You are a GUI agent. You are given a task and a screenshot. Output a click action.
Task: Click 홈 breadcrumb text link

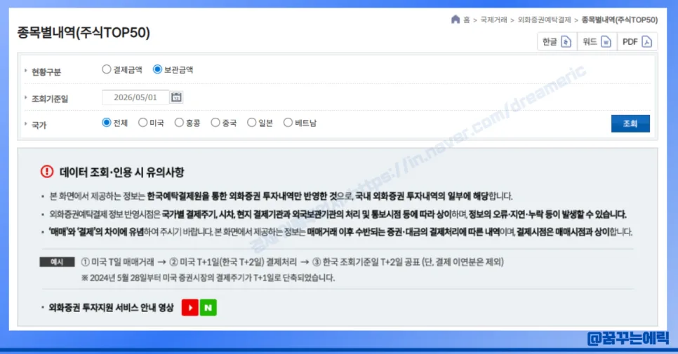pos(467,20)
